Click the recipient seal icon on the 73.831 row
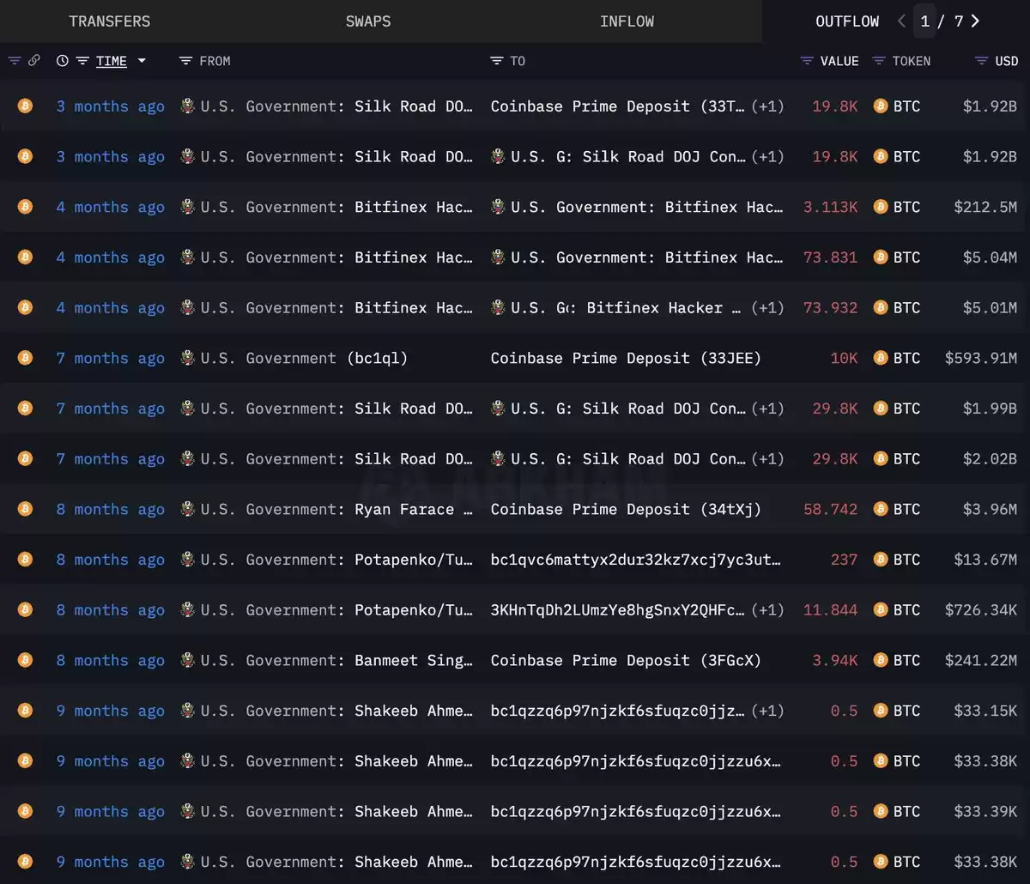 tap(498, 257)
